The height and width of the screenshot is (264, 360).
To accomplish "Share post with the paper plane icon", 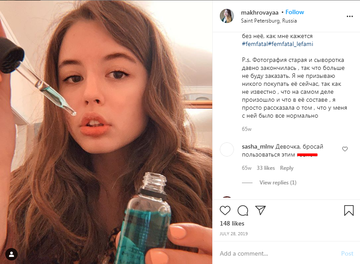I will [x=260, y=210].
